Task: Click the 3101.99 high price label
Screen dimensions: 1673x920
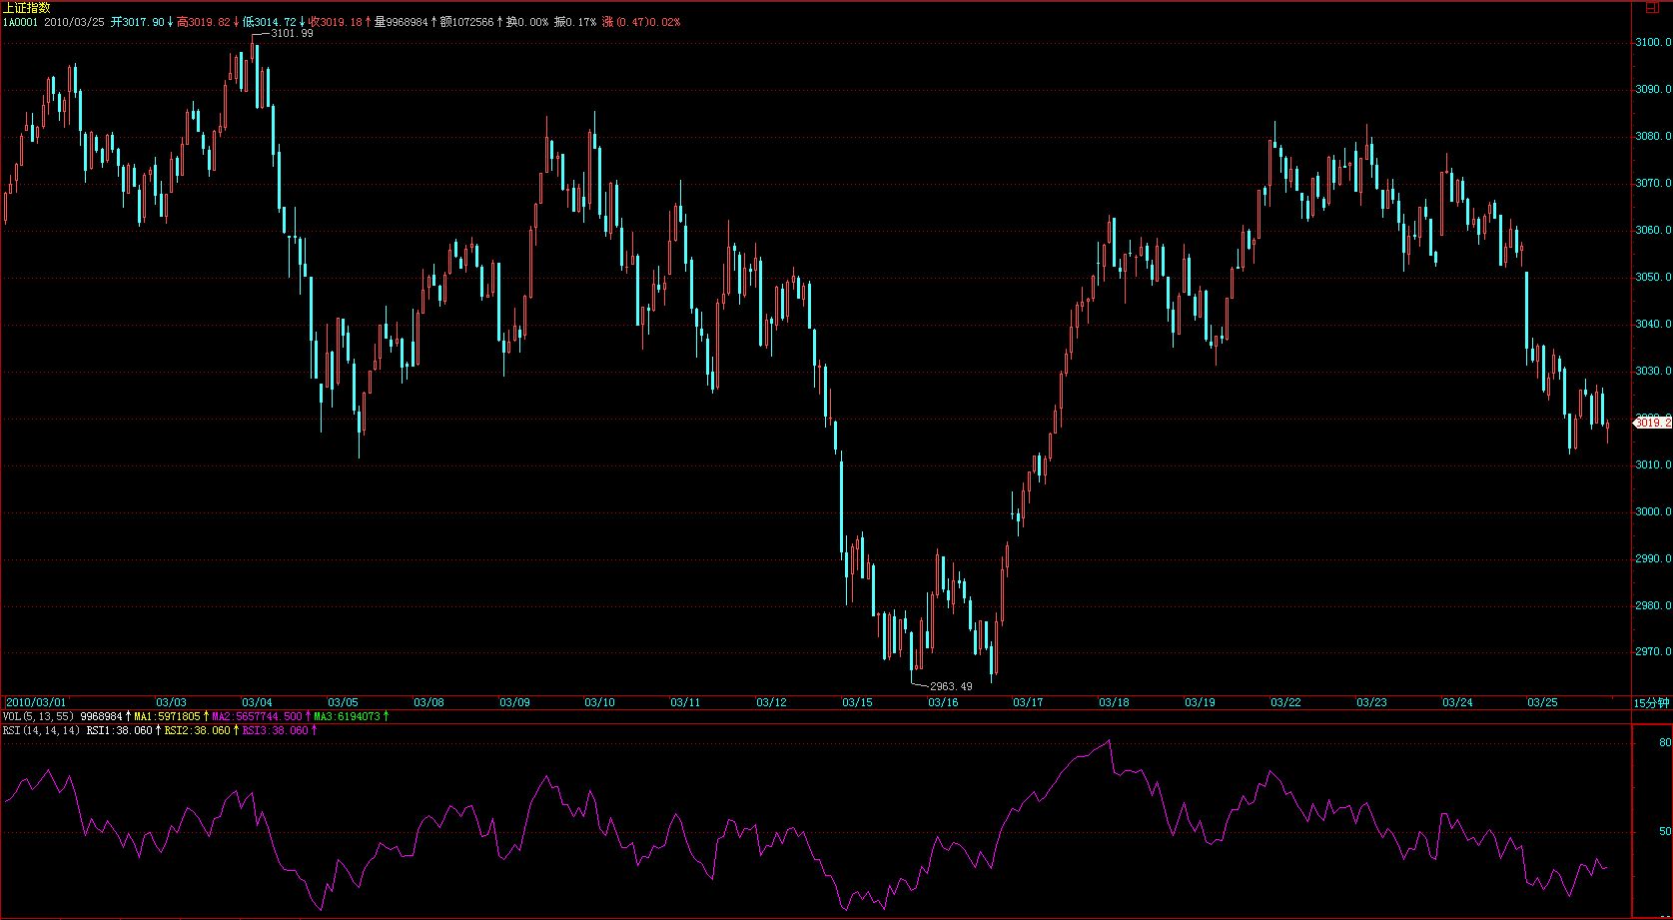Action: coord(292,34)
